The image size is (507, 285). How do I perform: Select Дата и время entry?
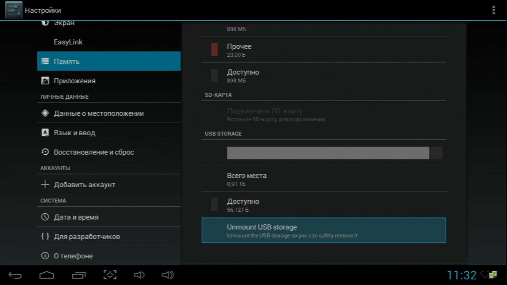tap(109, 217)
